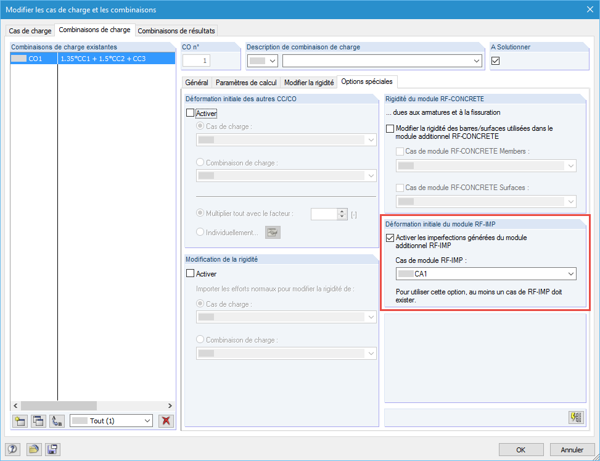The height and width of the screenshot is (461, 600).
Task: Uncheck Activer les imperfections générées RF-IMP
Action: 390,238
